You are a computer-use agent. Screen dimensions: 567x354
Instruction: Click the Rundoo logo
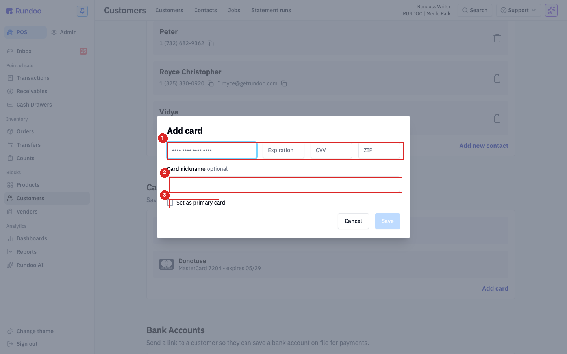[24, 11]
